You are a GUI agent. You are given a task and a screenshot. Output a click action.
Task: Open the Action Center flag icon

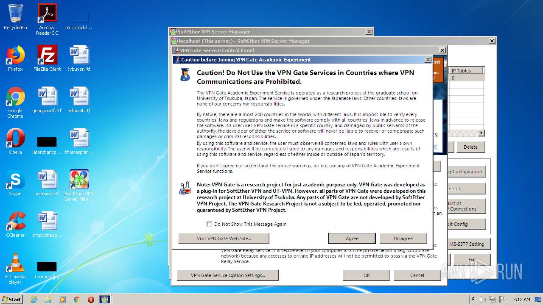click(503, 299)
